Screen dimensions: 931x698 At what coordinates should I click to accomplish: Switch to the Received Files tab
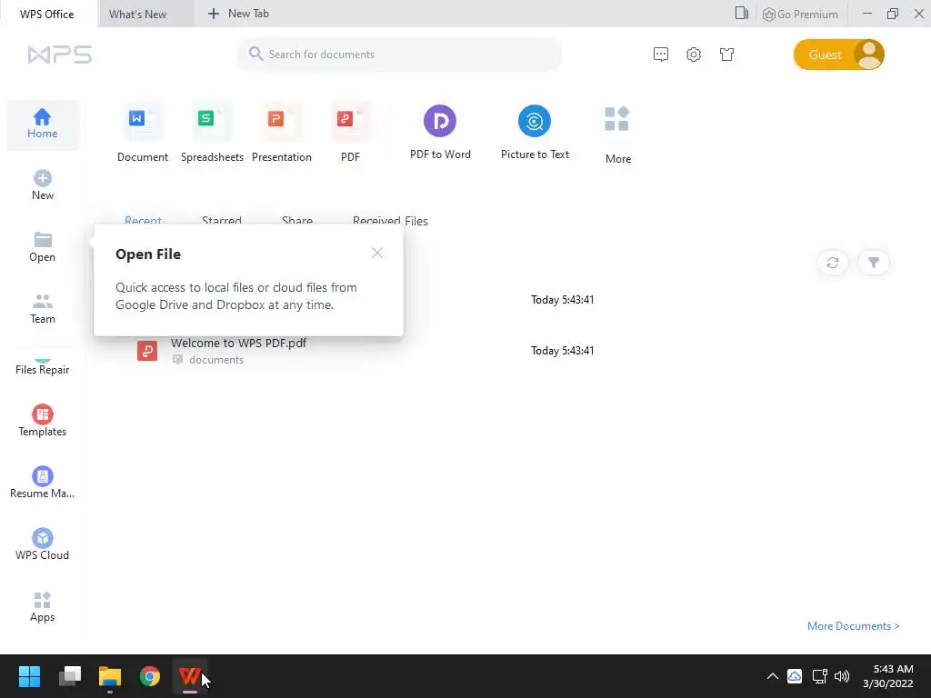[x=390, y=220]
